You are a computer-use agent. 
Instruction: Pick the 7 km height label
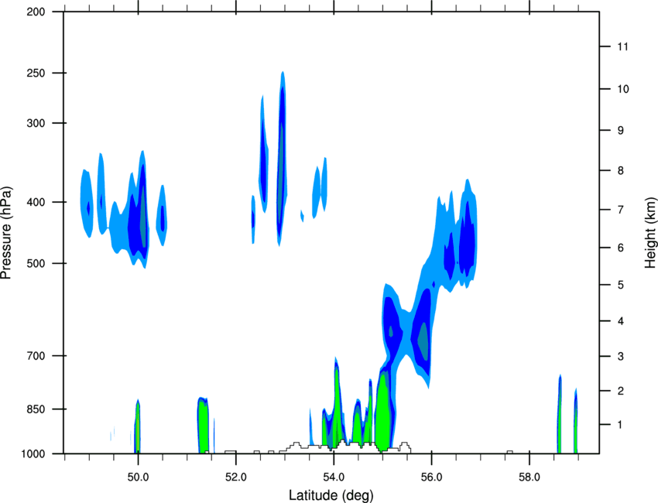click(x=621, y=210)
